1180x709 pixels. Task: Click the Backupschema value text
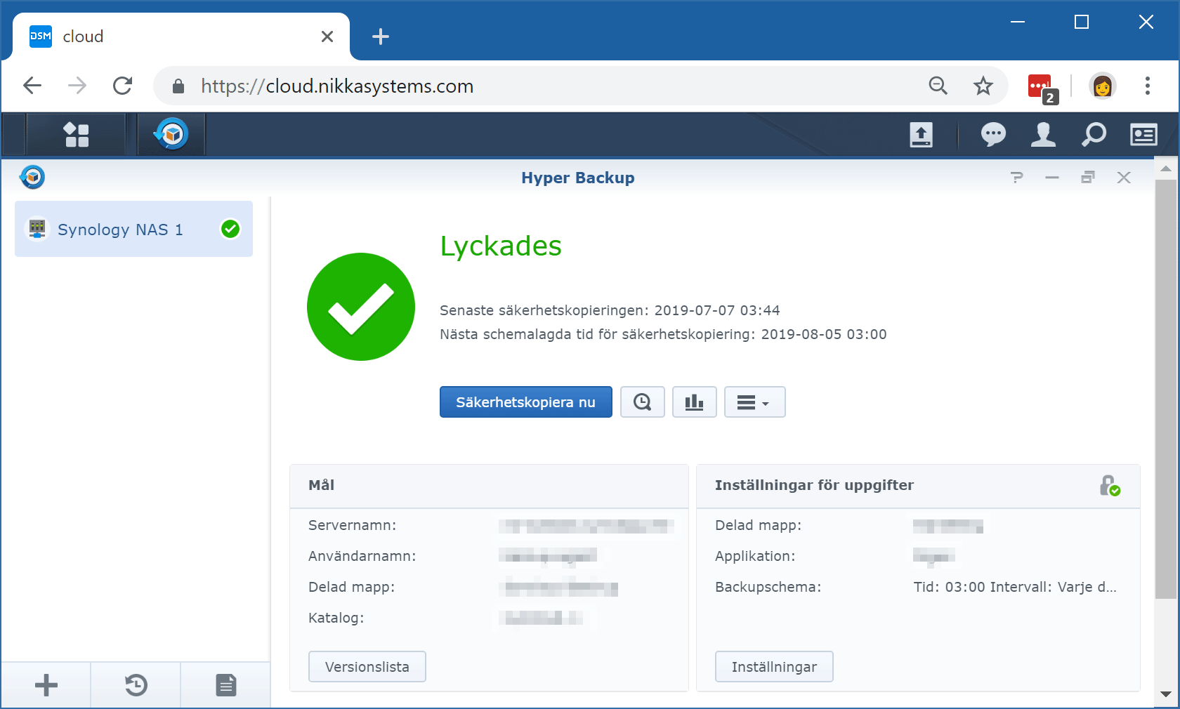click(1015, 587)
